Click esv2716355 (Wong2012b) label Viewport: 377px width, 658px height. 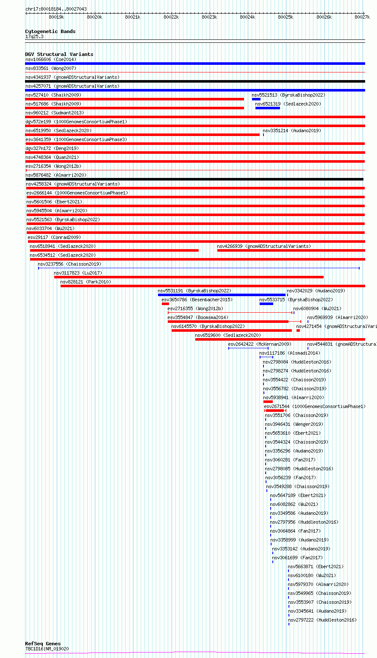coord(196,308)
